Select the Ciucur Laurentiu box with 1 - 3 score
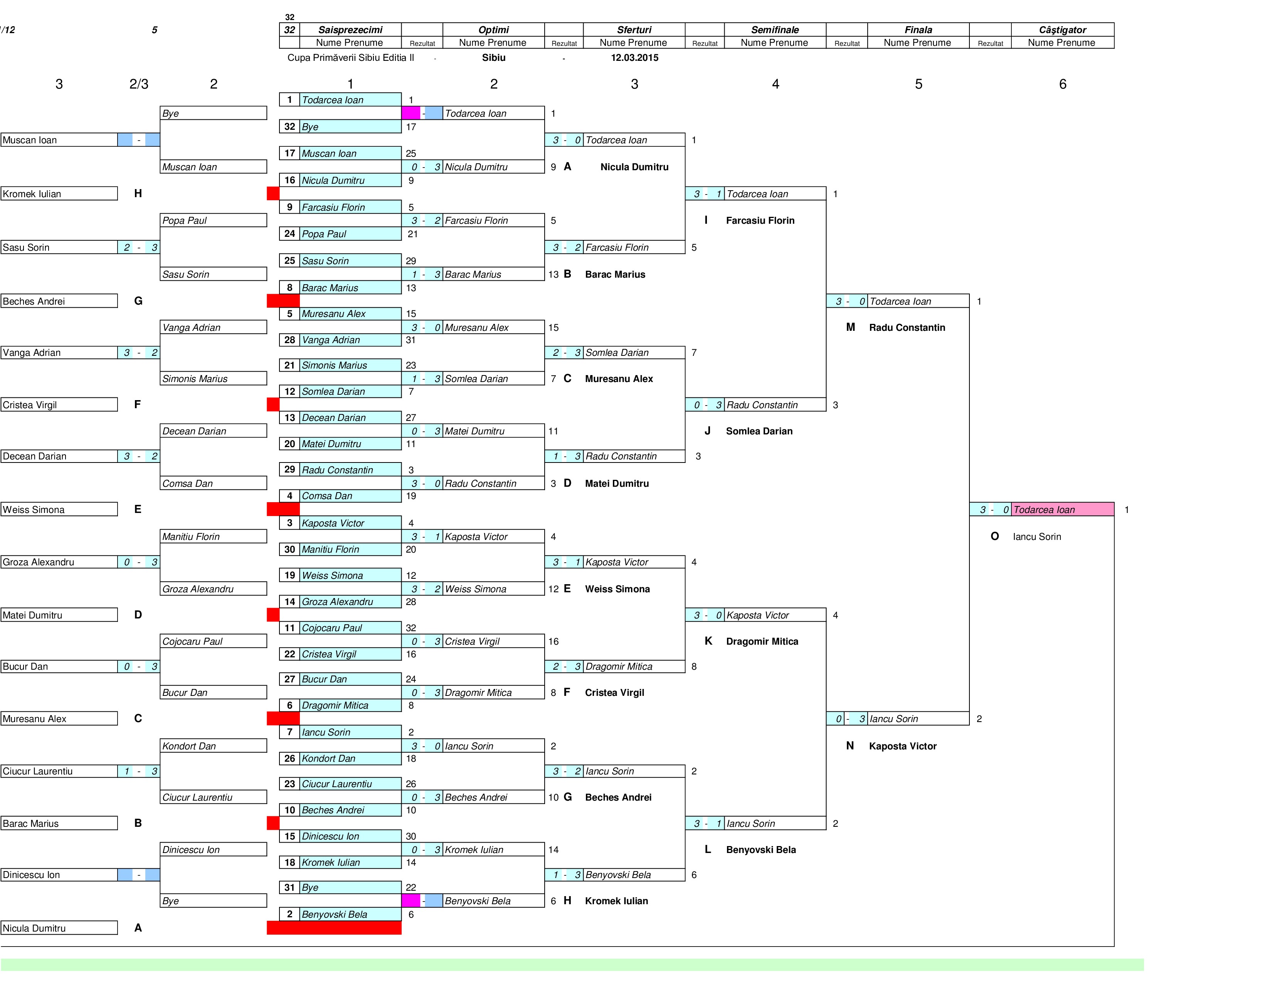 pos(59,771)
